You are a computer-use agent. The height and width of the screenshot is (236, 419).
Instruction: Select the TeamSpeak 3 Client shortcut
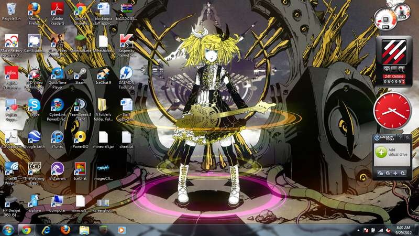[x=80, y=110]
